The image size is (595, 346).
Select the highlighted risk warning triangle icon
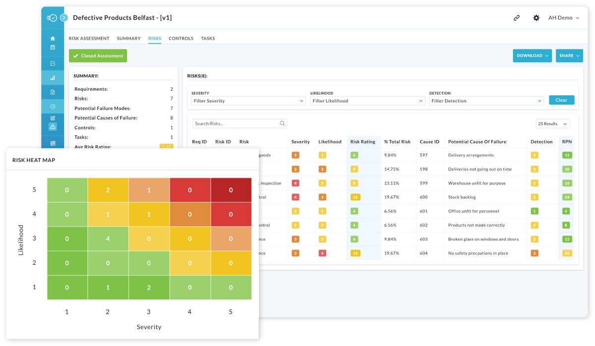tap(53, 127)
